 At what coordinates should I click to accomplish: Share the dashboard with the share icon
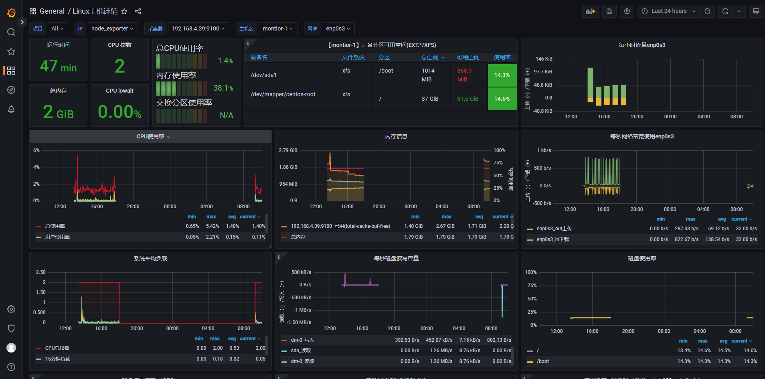(x=138, y=11)
